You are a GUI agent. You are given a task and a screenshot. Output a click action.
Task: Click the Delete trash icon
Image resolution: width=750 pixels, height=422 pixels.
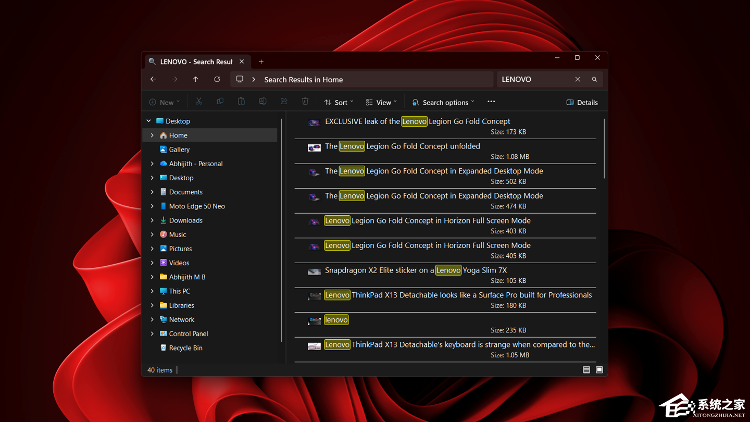click(x=305, y=102)
